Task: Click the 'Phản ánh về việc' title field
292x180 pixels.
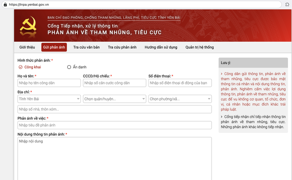Action: tap(114, 125)
